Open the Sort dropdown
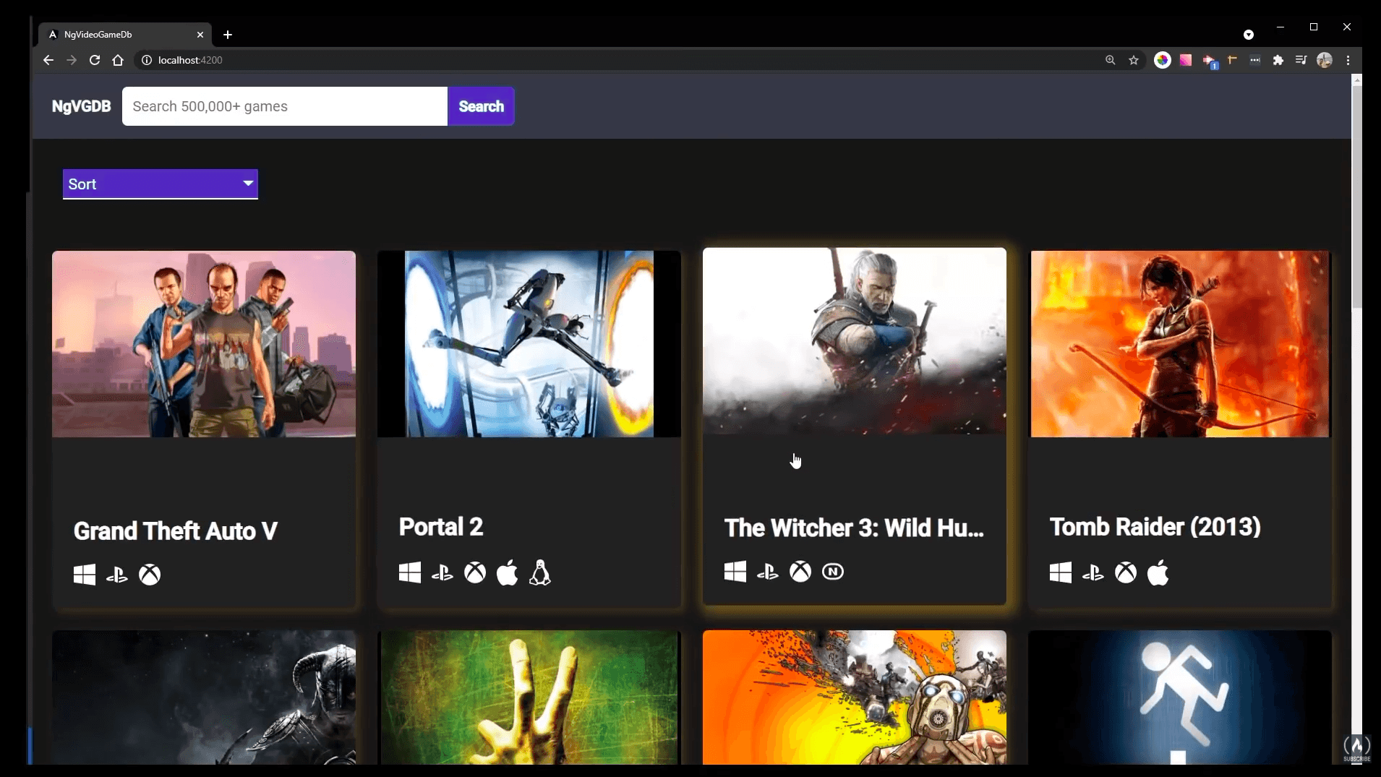Screen dimensions: 1381x777 pos(160,184)
